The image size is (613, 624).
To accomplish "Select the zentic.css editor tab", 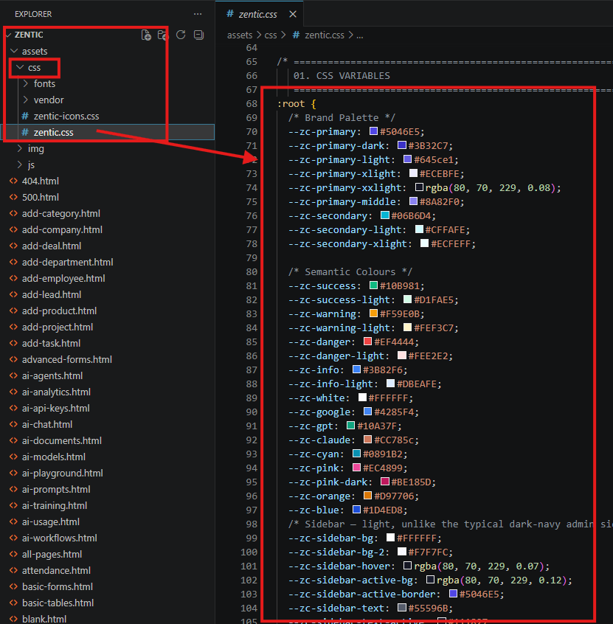I will 259,14.
